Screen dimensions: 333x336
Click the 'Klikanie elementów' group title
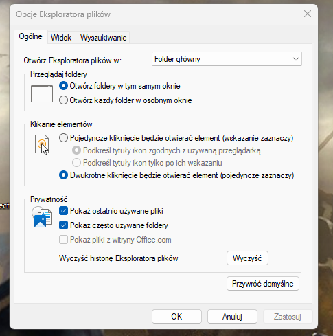tap(61, 124)
